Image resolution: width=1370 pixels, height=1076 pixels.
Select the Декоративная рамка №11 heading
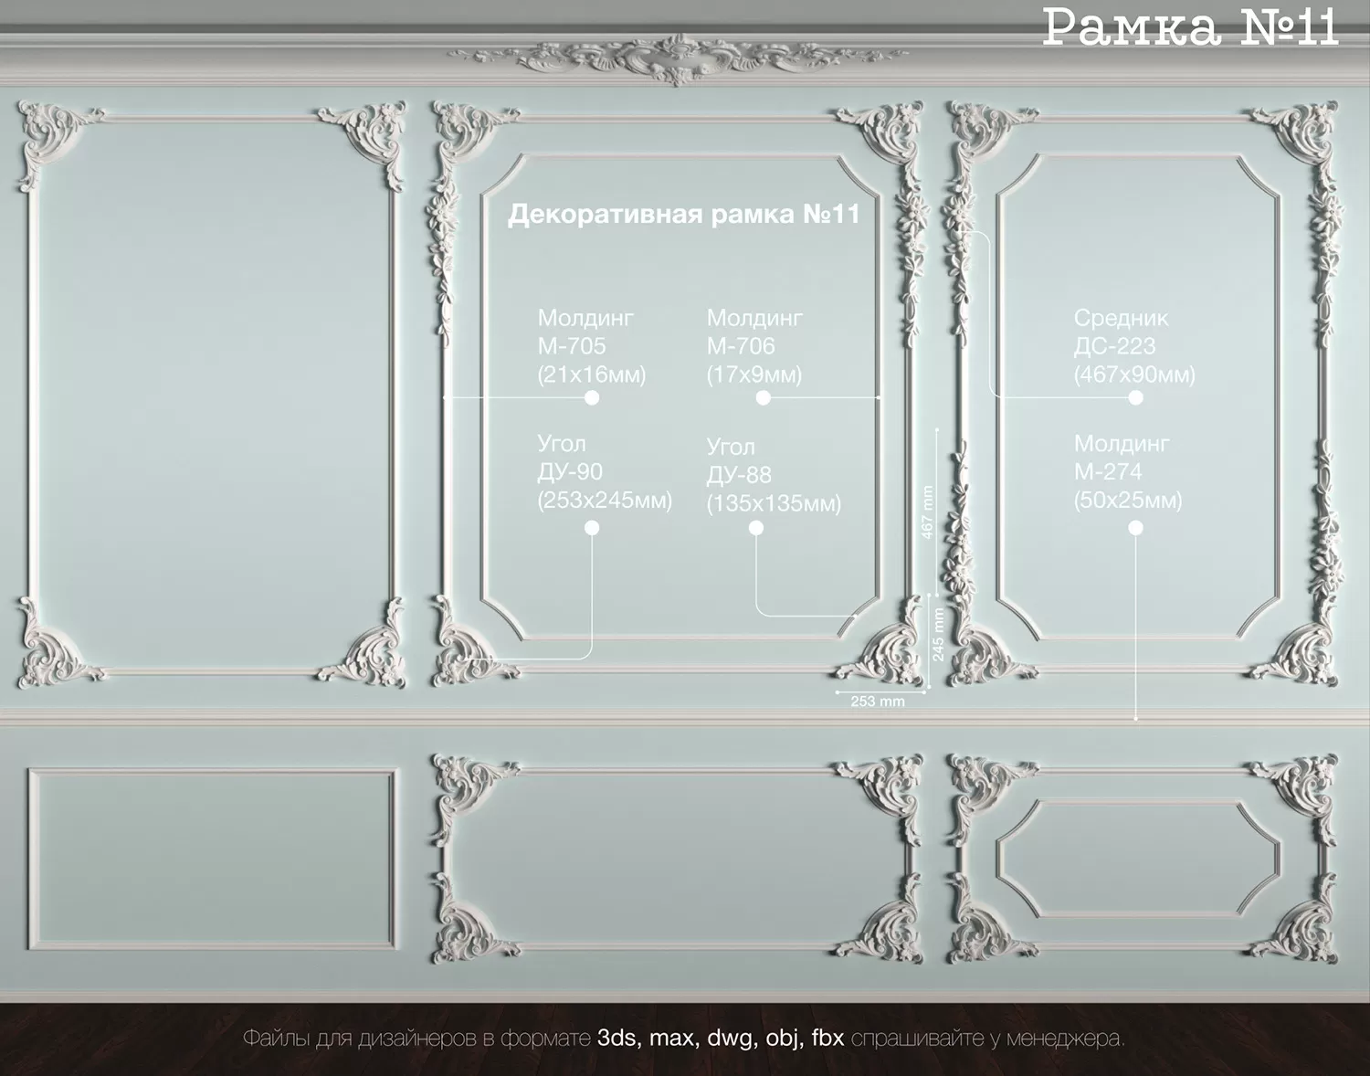685,212
